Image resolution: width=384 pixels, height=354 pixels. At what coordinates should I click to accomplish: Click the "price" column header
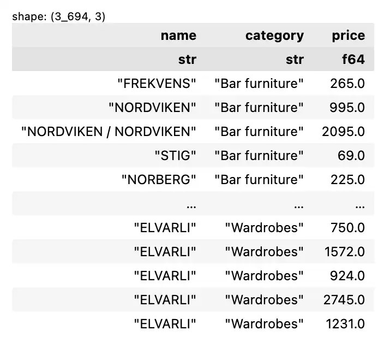(x=348, y=36)
